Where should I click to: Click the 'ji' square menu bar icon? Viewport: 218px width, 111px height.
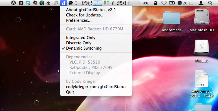pos(21,3)
